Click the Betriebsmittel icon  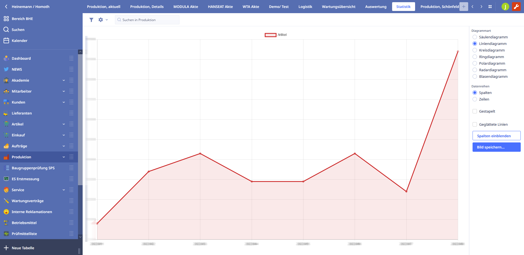(6, 223)
